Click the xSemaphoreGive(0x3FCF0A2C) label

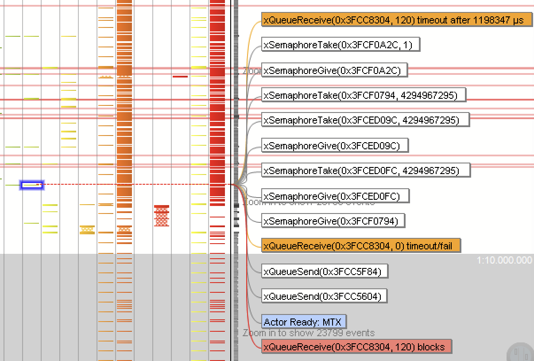[333, 70]
